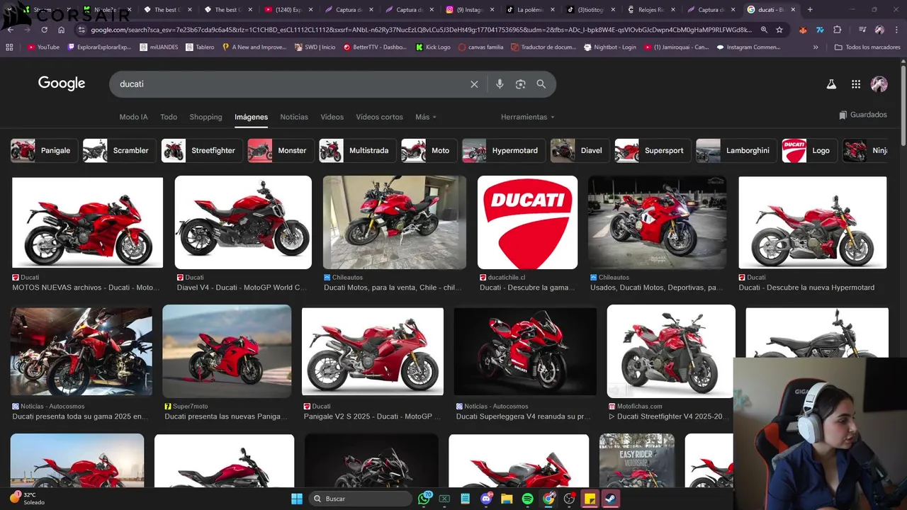Open Ducati Streetfighter V4 Motofichas result
This screenshot has width=907, height=510.
670,351
